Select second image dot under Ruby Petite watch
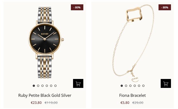 [38, 86]
